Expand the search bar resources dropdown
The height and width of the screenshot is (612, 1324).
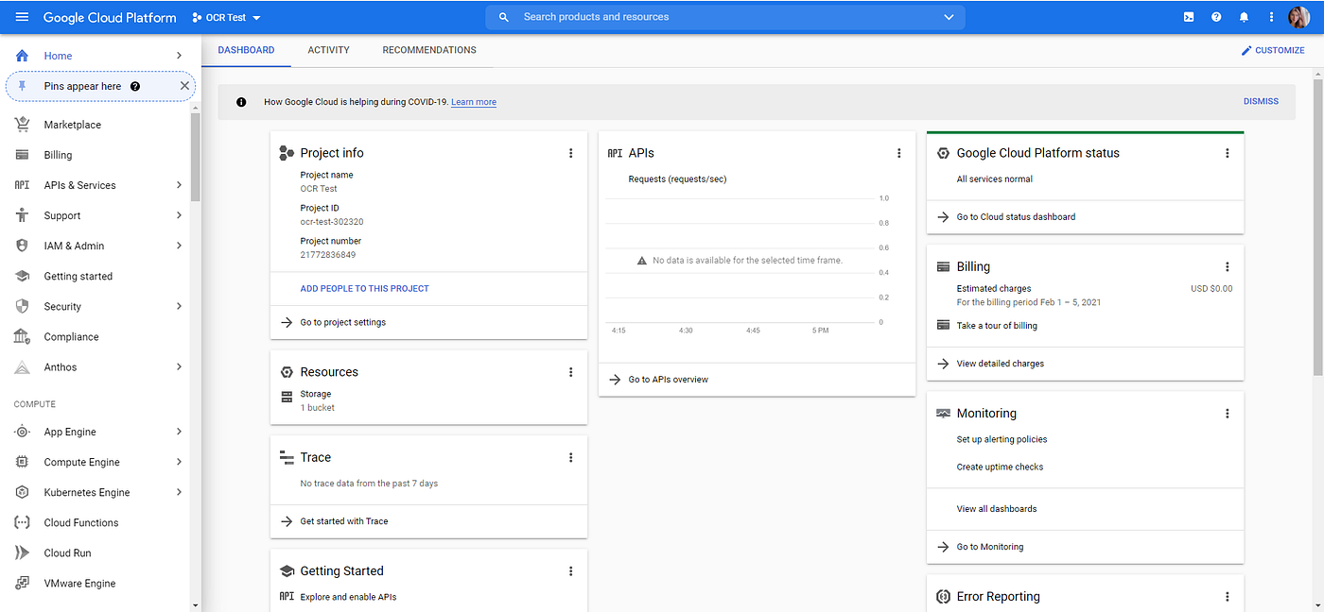coord(949,16)
